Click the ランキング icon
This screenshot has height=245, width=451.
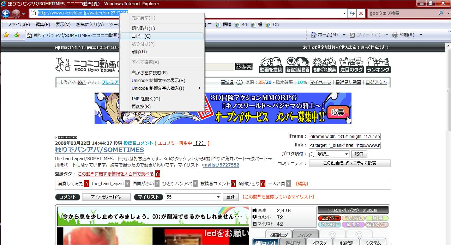coord(378,65)
